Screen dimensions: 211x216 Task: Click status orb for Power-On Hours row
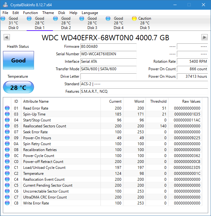point(7,138)
